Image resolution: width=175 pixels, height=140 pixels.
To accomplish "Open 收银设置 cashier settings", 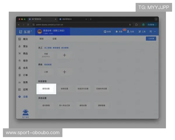I will coord(64,89).
